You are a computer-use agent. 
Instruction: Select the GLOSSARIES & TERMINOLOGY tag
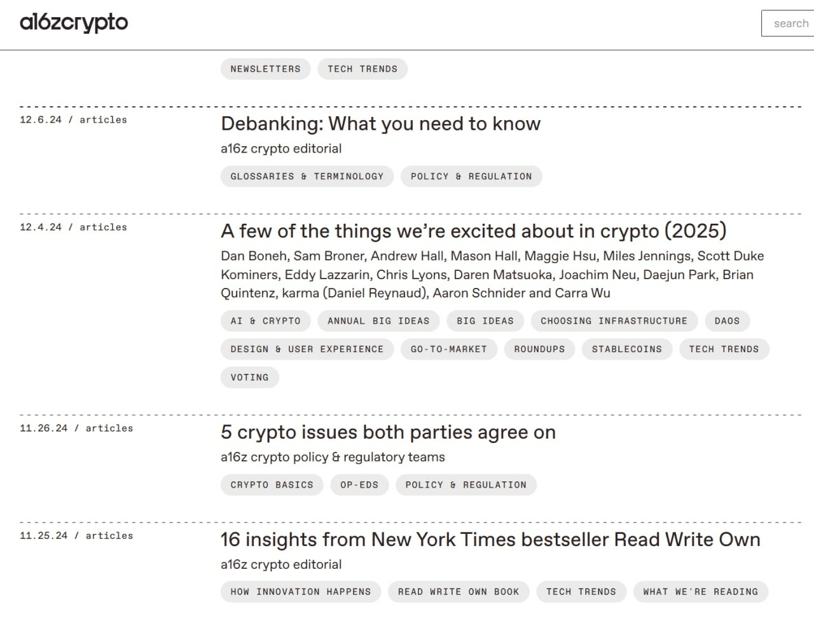click(x=307, y=176)
